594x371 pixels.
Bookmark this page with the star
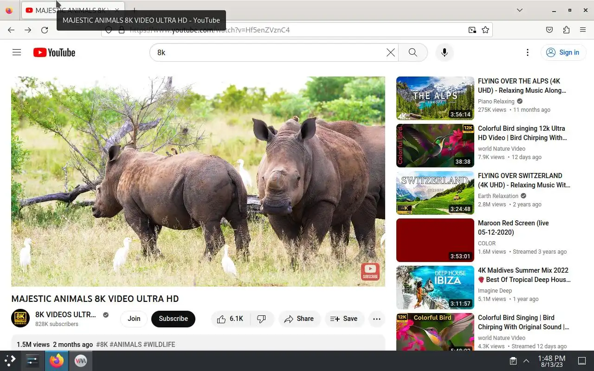coord(485,30)
